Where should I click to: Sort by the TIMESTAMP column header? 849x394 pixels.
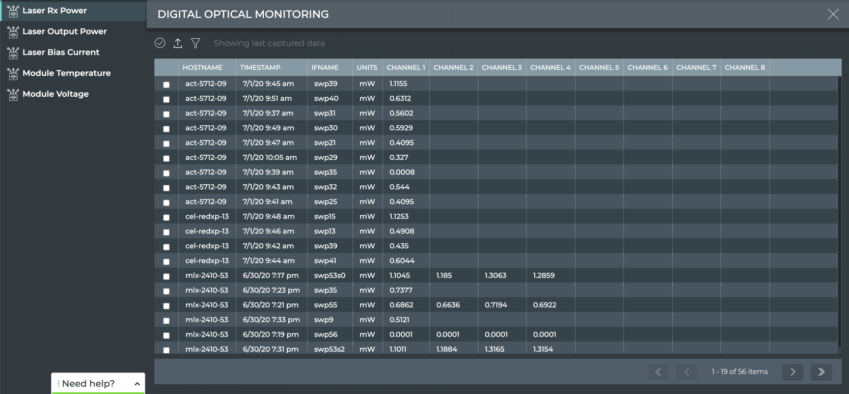coord(260,68)
